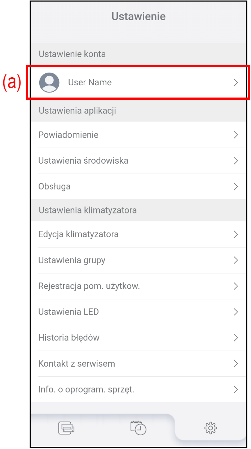Viewport: 251px width, 449px height.
Task: Open Rejestracja pom. użytkow. entry
Action: click(x=89, y=286)
